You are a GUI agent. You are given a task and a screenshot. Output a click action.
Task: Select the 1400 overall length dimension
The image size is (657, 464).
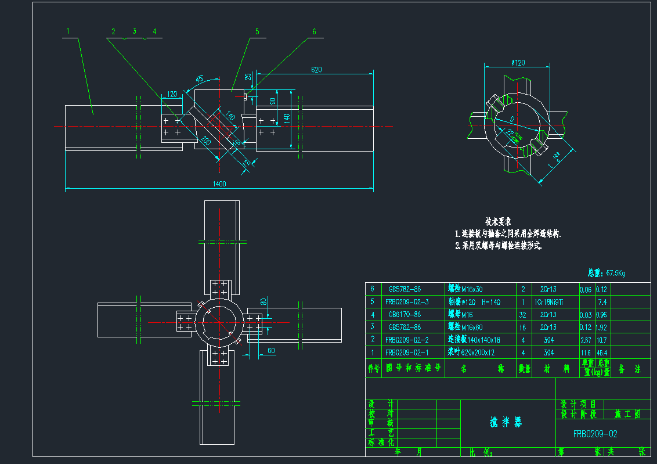219,184
